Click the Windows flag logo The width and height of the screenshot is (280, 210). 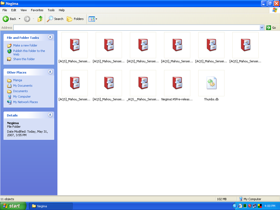point(275,10)
